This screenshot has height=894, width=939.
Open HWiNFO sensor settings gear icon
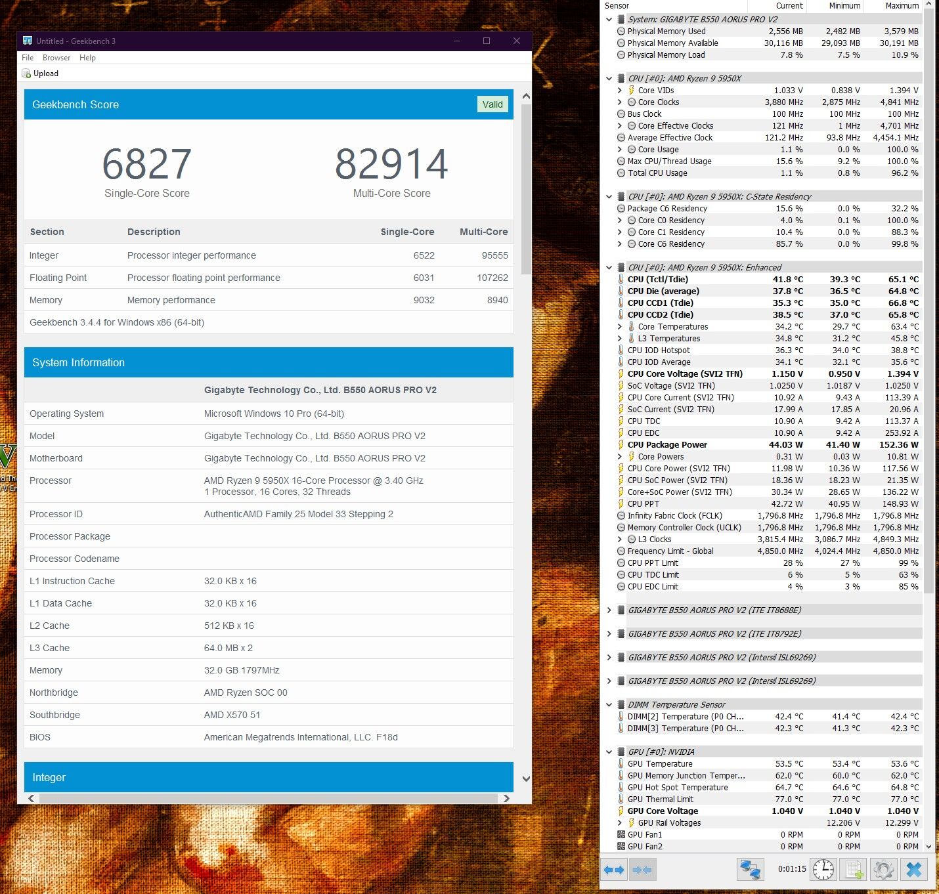883,870
